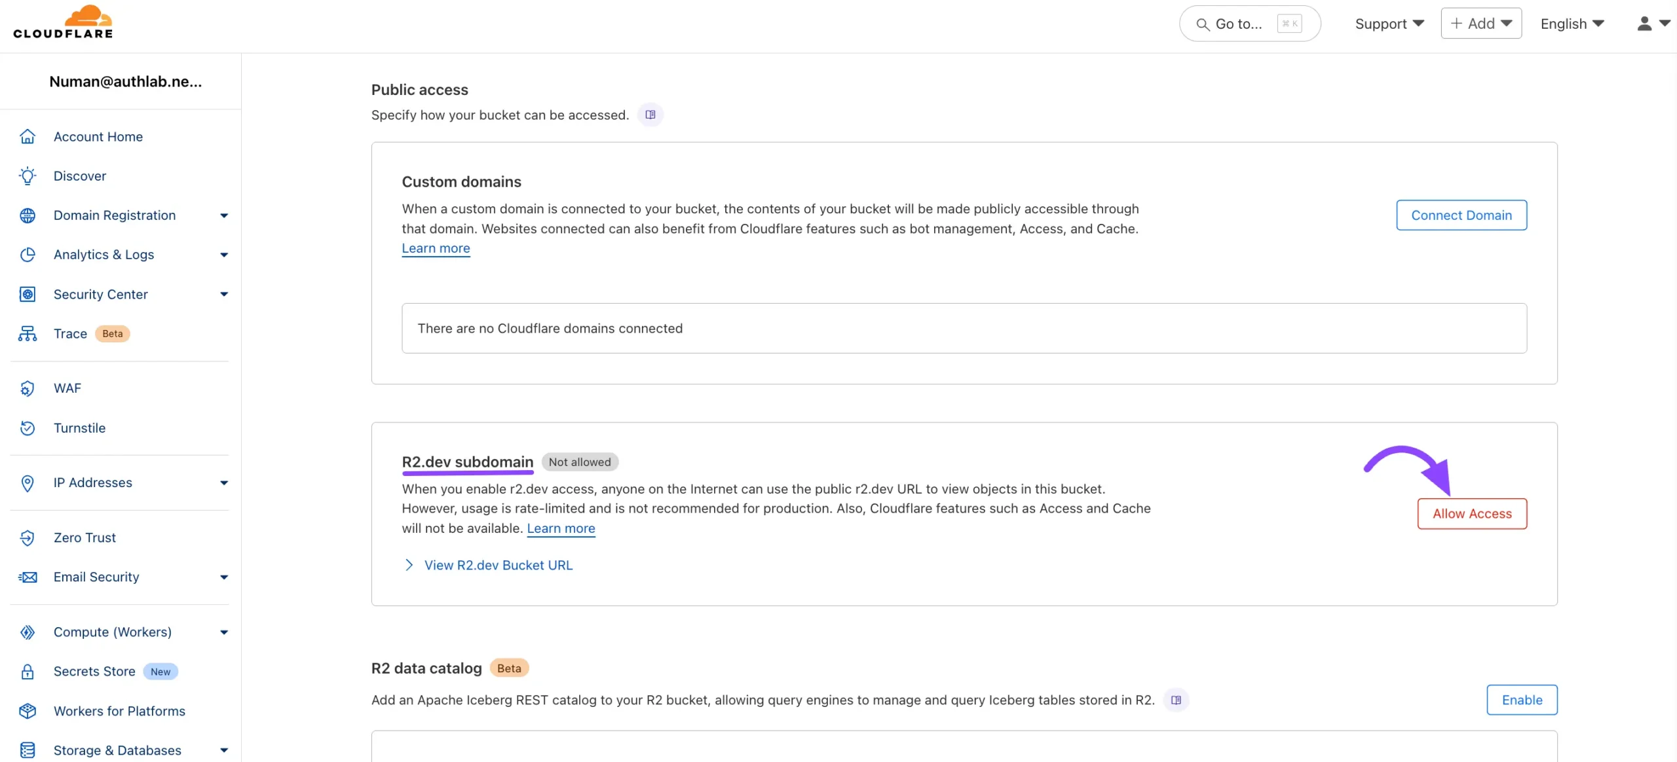Expand Email Security submenu arrow
The image size is (1677, 762).
[x=224, y=577]
